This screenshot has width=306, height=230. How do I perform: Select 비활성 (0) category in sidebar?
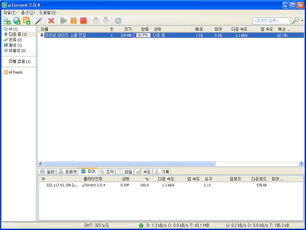click(x=15, y=51)
